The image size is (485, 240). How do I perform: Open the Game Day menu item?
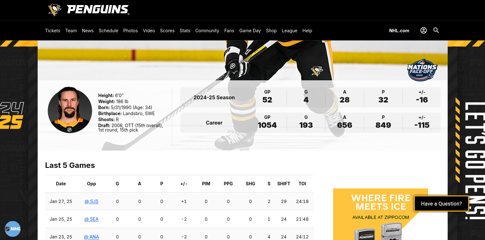[250, 31]
